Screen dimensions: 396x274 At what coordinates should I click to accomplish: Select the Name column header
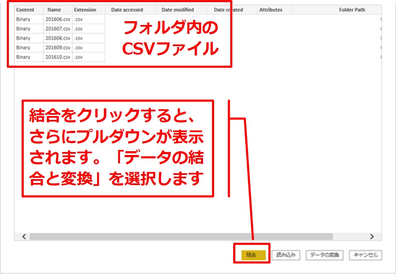pyautogui.click(x=54, y=10)
